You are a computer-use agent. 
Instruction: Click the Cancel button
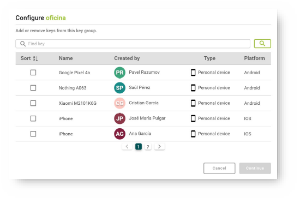[219, 168]
